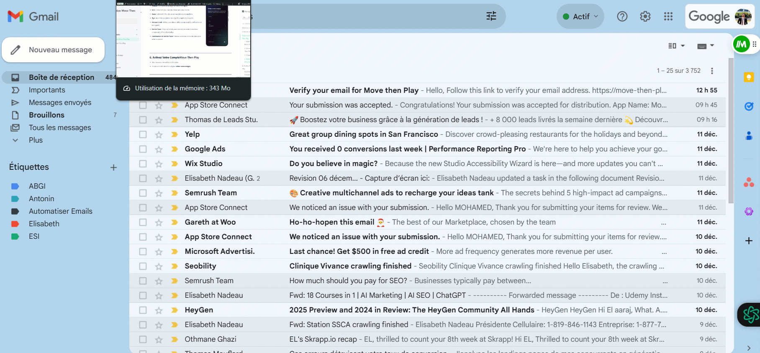
Task: Star the Othmane Ghazi email
Action: (x=159, y=340)
